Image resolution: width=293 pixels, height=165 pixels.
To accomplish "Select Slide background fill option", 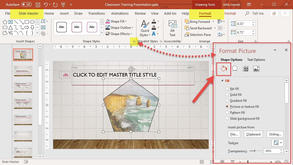I will pyautogui.click(x=227, y=119).
